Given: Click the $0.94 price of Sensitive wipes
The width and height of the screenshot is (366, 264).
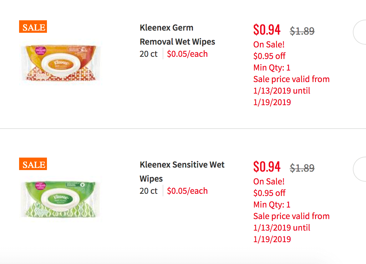Looking at the screenshot, I should coord(267,167).
